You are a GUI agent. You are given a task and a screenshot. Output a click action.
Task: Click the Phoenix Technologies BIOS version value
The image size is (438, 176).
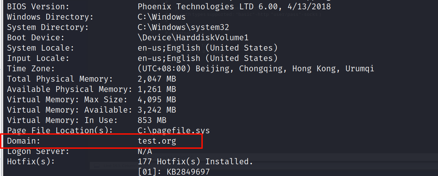click(234, 7)
